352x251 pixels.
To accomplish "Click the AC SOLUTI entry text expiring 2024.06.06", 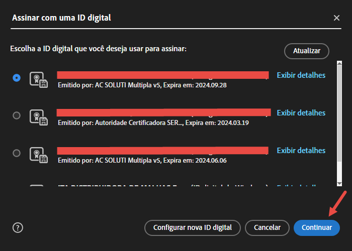I will click(x=142, y=160).
